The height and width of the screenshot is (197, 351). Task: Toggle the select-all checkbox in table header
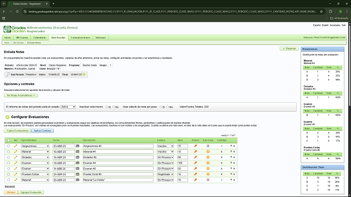point(9,140)
